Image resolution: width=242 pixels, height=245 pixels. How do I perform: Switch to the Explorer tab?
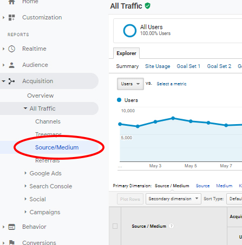pyautogui.click(x=126, y=53)
